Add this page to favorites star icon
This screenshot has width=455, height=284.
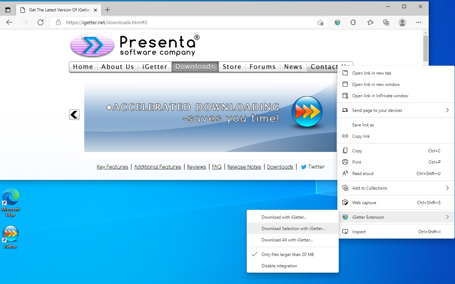pos(320,22)
